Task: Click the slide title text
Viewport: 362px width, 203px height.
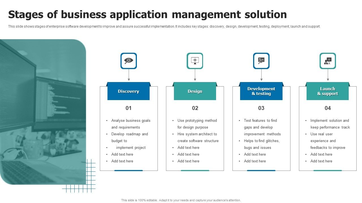Action: coord(148,14)
